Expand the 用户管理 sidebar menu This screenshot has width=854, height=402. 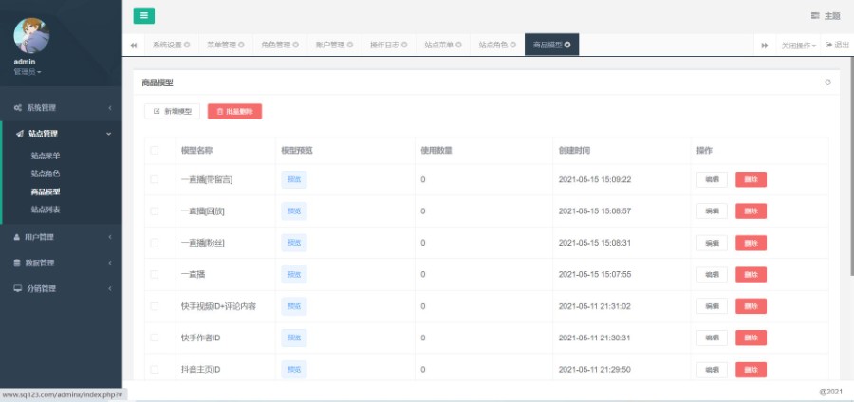click(61, 236)
